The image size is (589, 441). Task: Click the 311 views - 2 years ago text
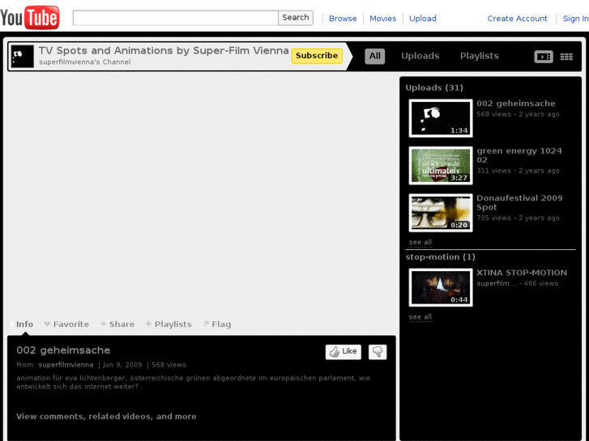tap(518, 171)
